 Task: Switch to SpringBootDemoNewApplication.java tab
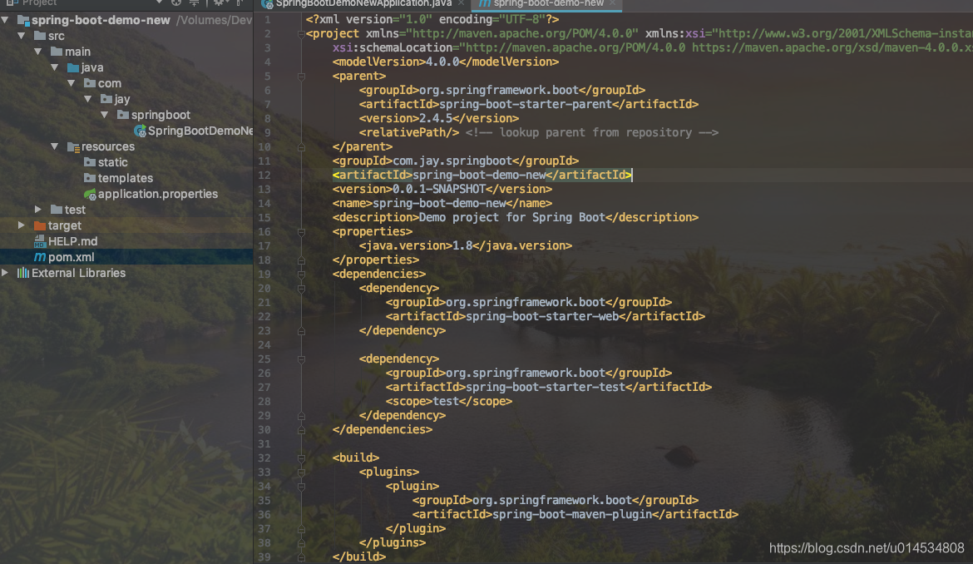[x=363, y=3]
